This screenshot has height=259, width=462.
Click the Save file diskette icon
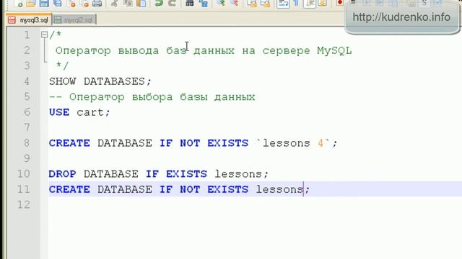pyautogui.click(x=44, y=4)
